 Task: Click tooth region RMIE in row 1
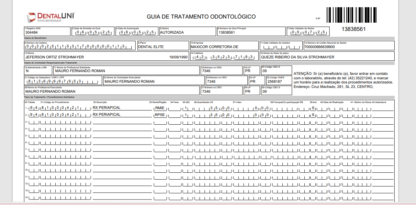[160, 108]
